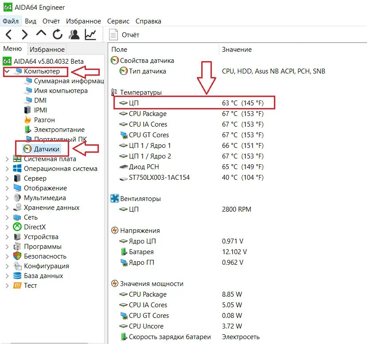Select Имя компьютера in the tree
This screenshot has height=344, width=367.
click(56, 91)
